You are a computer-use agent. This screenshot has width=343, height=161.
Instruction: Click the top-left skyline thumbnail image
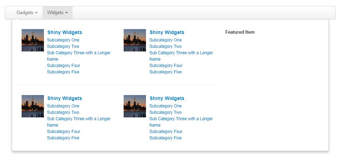click(x=33, y=40)
